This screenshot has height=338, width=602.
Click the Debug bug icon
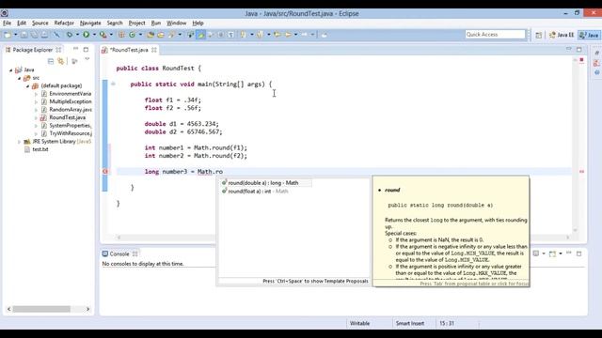click(70, 35)
